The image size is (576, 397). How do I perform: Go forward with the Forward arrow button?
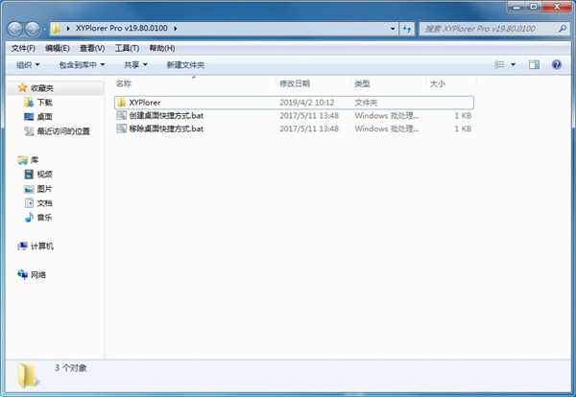33,29
